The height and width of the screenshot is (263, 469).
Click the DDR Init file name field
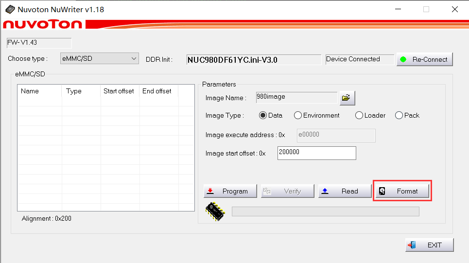254,60
